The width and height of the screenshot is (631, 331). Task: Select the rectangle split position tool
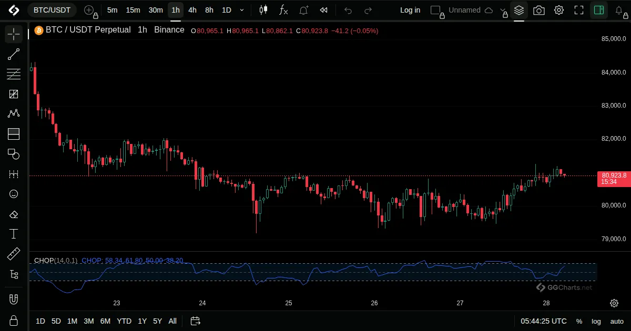14,134
